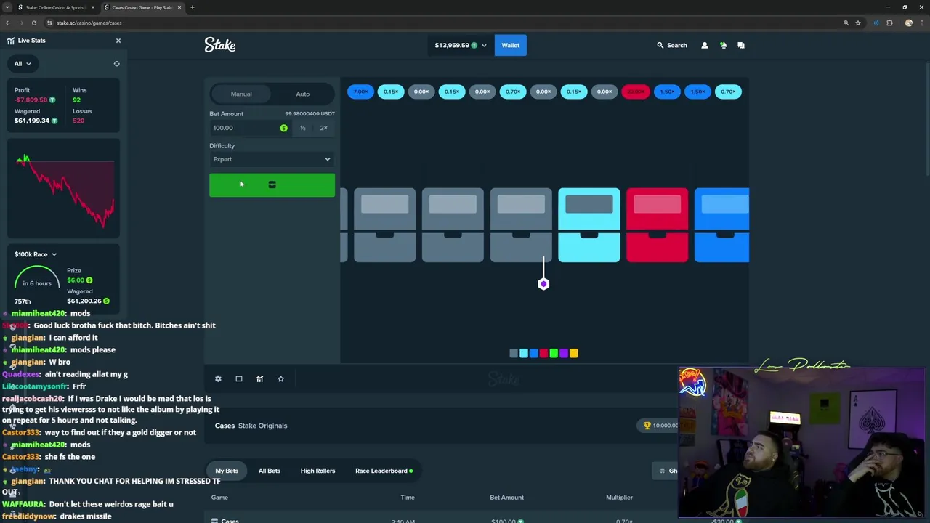930x523 pixels.
Task: Favorite the game with star icon
Action: click(280, 378)
